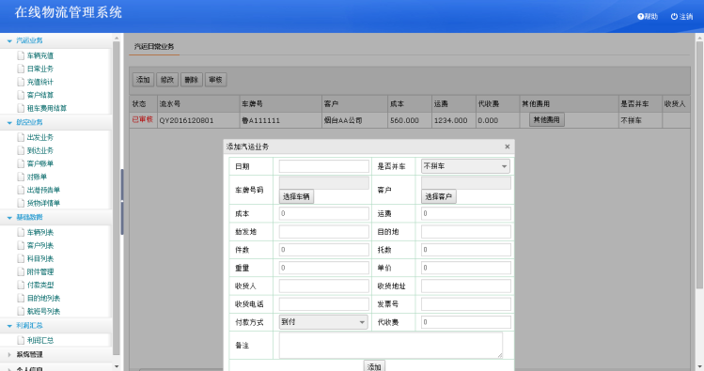Click the 选择车辆 button

coord(296,196)
